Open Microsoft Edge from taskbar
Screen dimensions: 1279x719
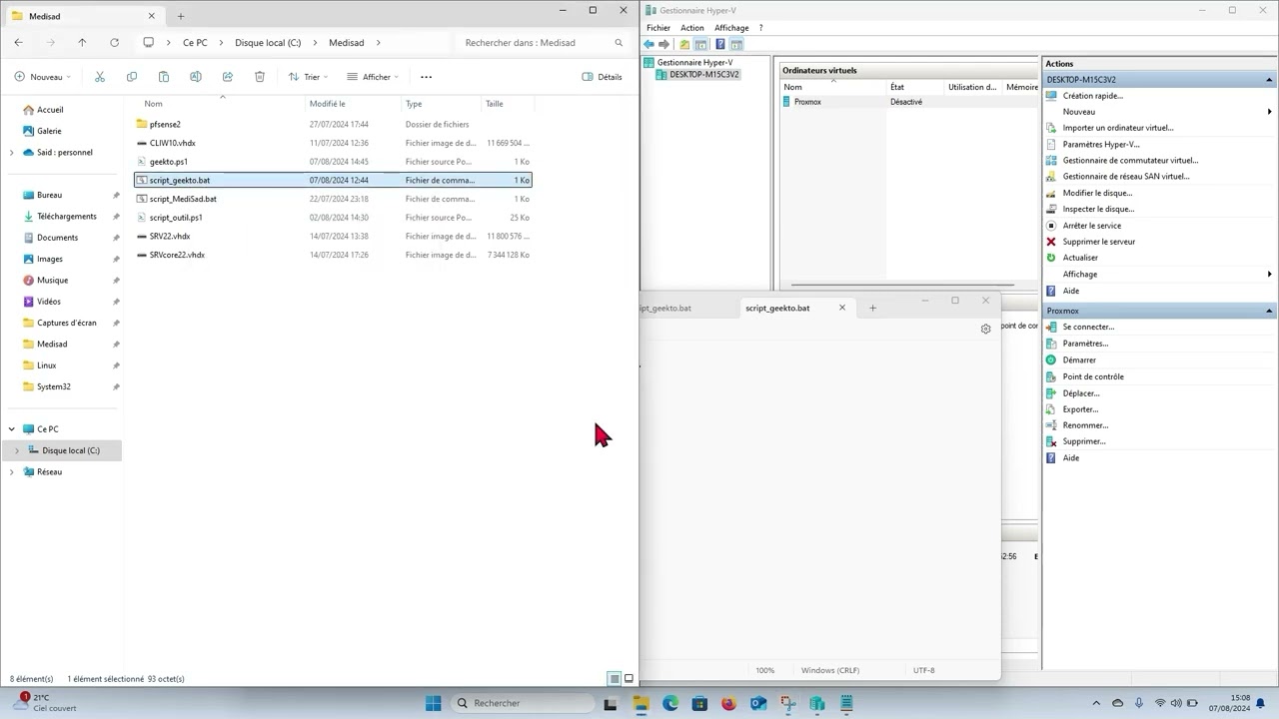669,704
